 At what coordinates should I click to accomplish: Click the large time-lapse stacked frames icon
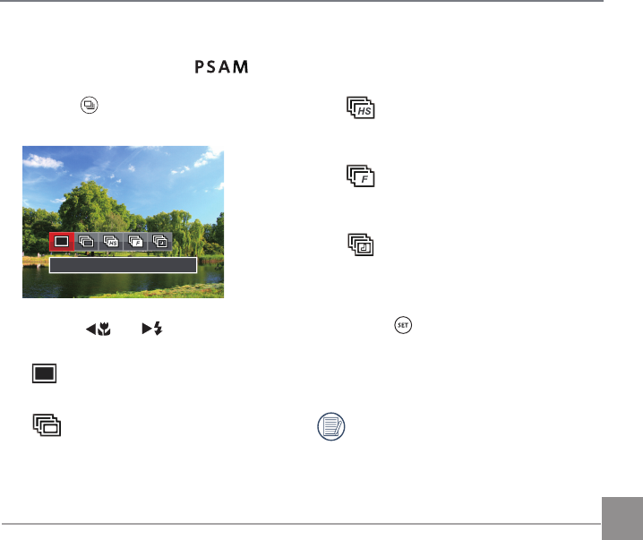click(x=361, y=244)
